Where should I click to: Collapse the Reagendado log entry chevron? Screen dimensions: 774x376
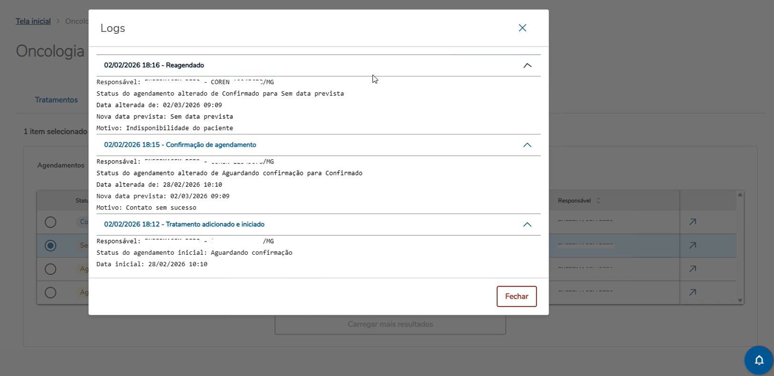coord(527,66)
